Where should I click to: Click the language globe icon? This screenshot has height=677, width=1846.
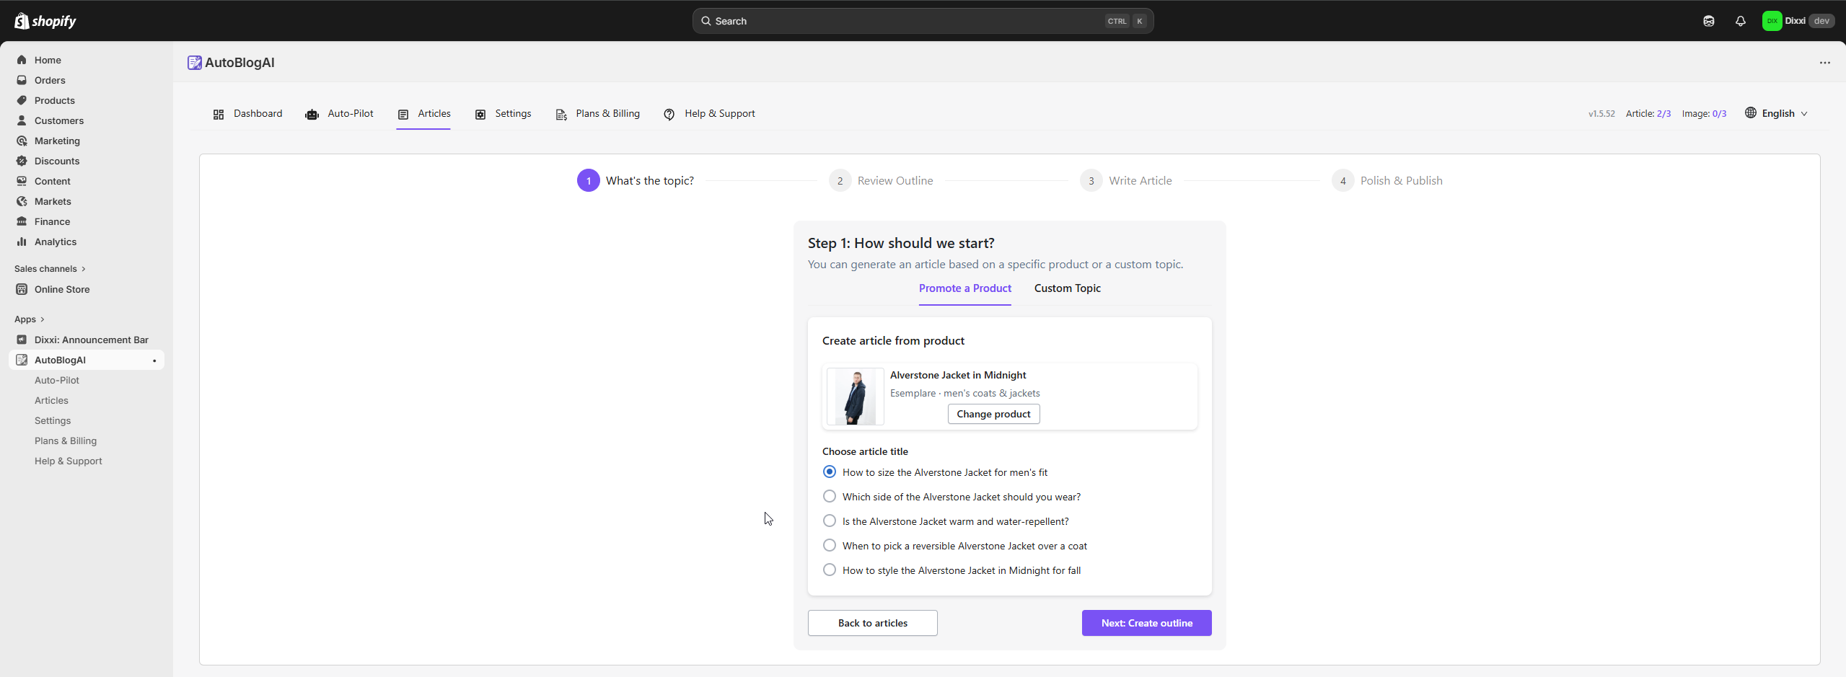[1750, 112]
